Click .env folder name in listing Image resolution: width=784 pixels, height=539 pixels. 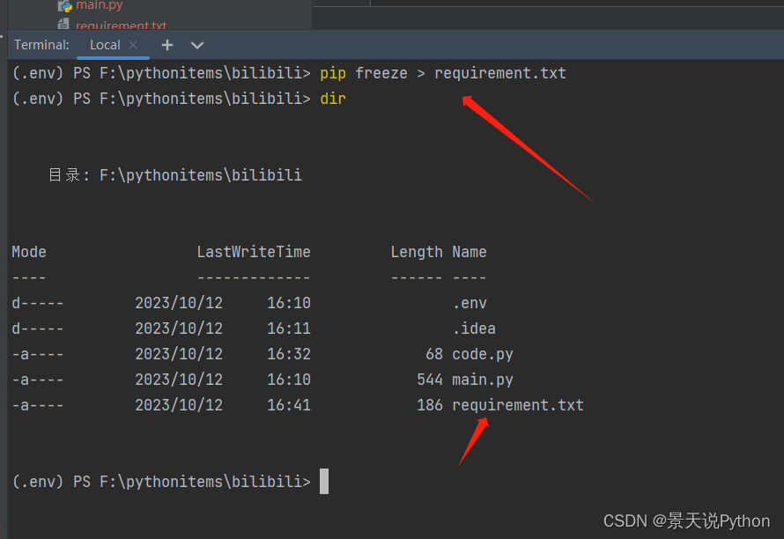coord(469,303)
